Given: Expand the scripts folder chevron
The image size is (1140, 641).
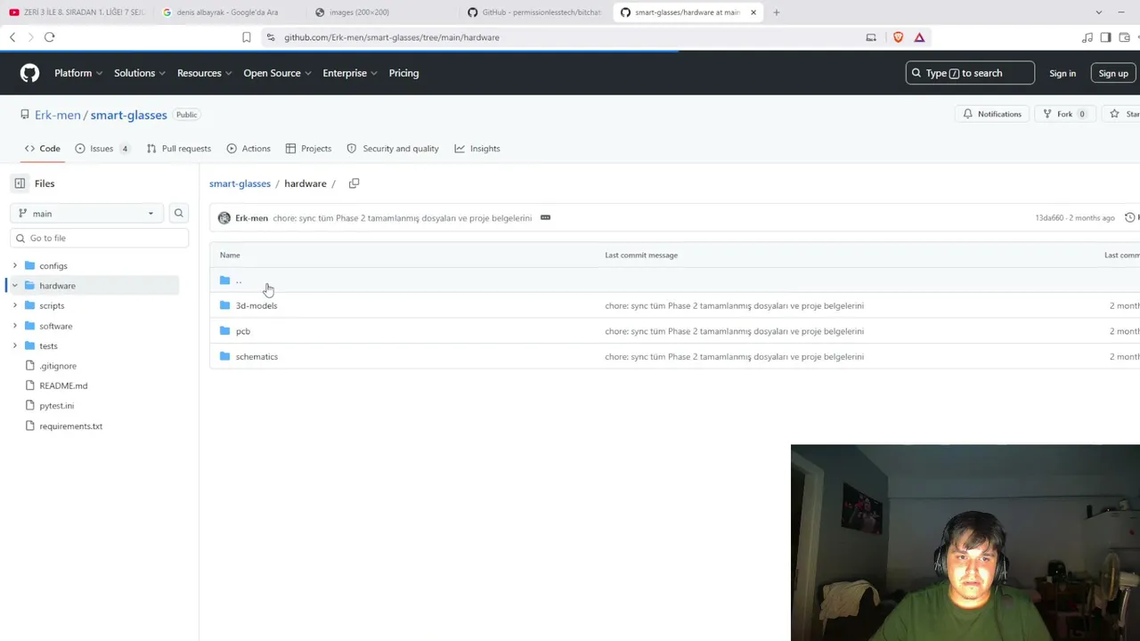Looking at the screenshot, I should (14, 306).
